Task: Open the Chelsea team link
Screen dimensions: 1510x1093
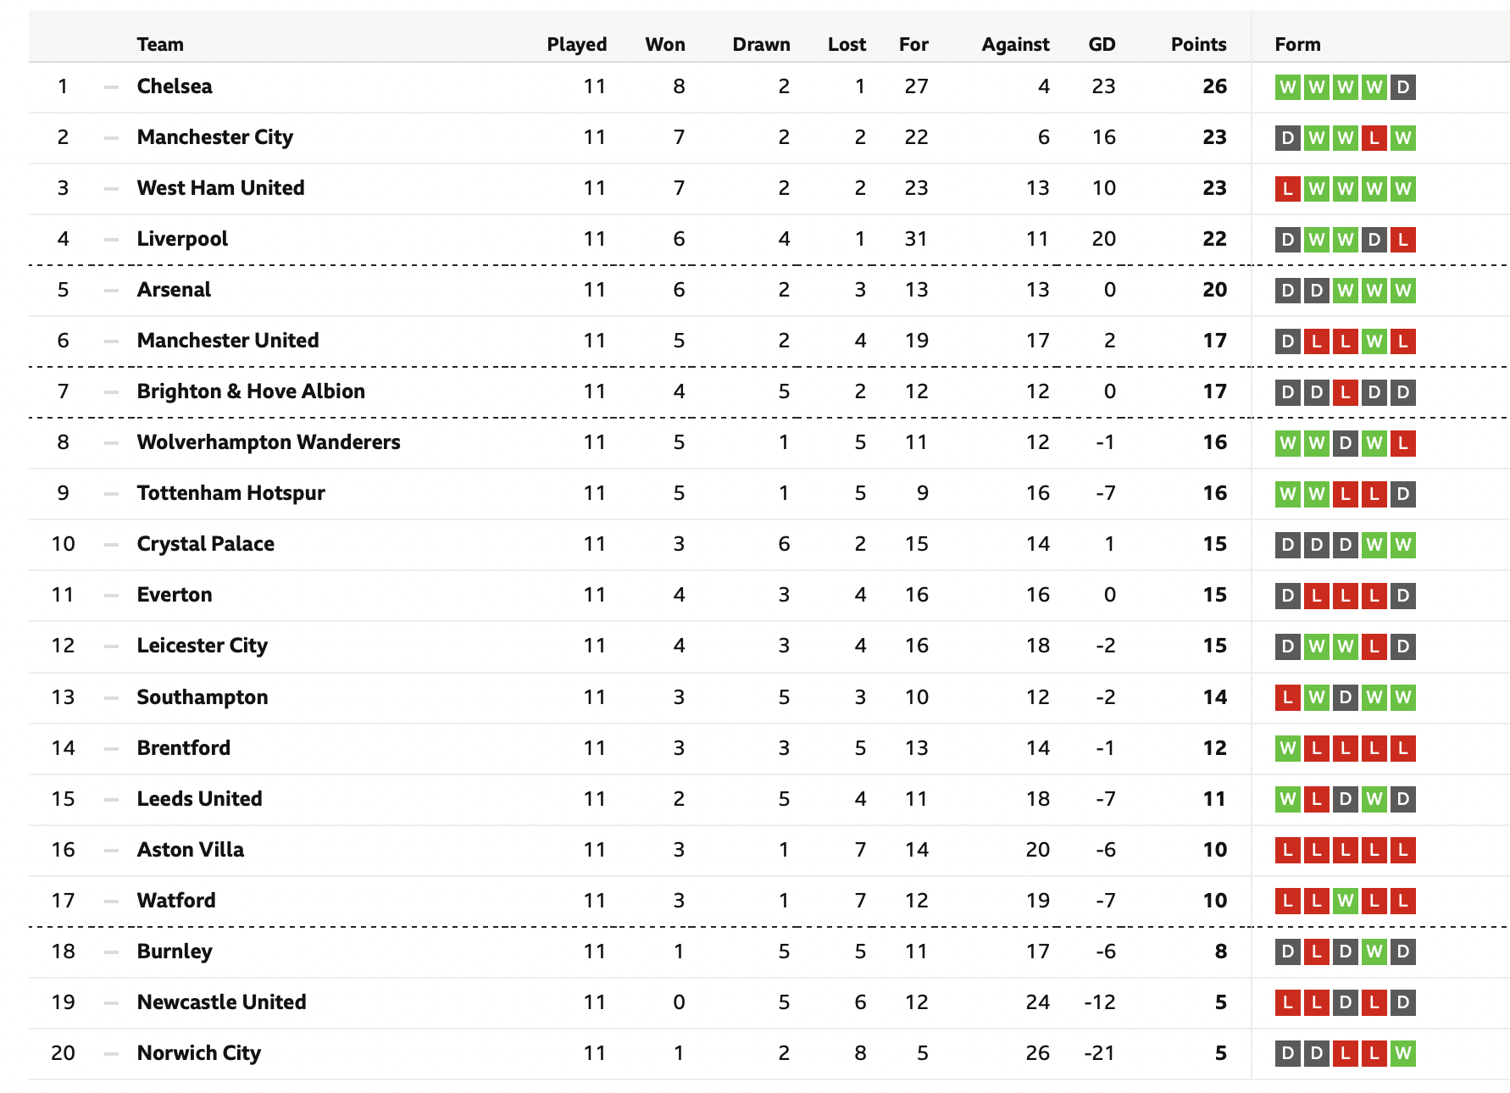Action: (175, 86)
